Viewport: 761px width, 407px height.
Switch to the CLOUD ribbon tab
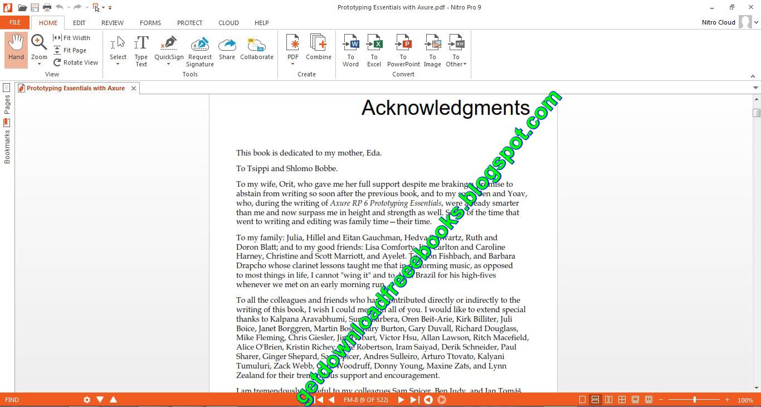coord(228,23)
